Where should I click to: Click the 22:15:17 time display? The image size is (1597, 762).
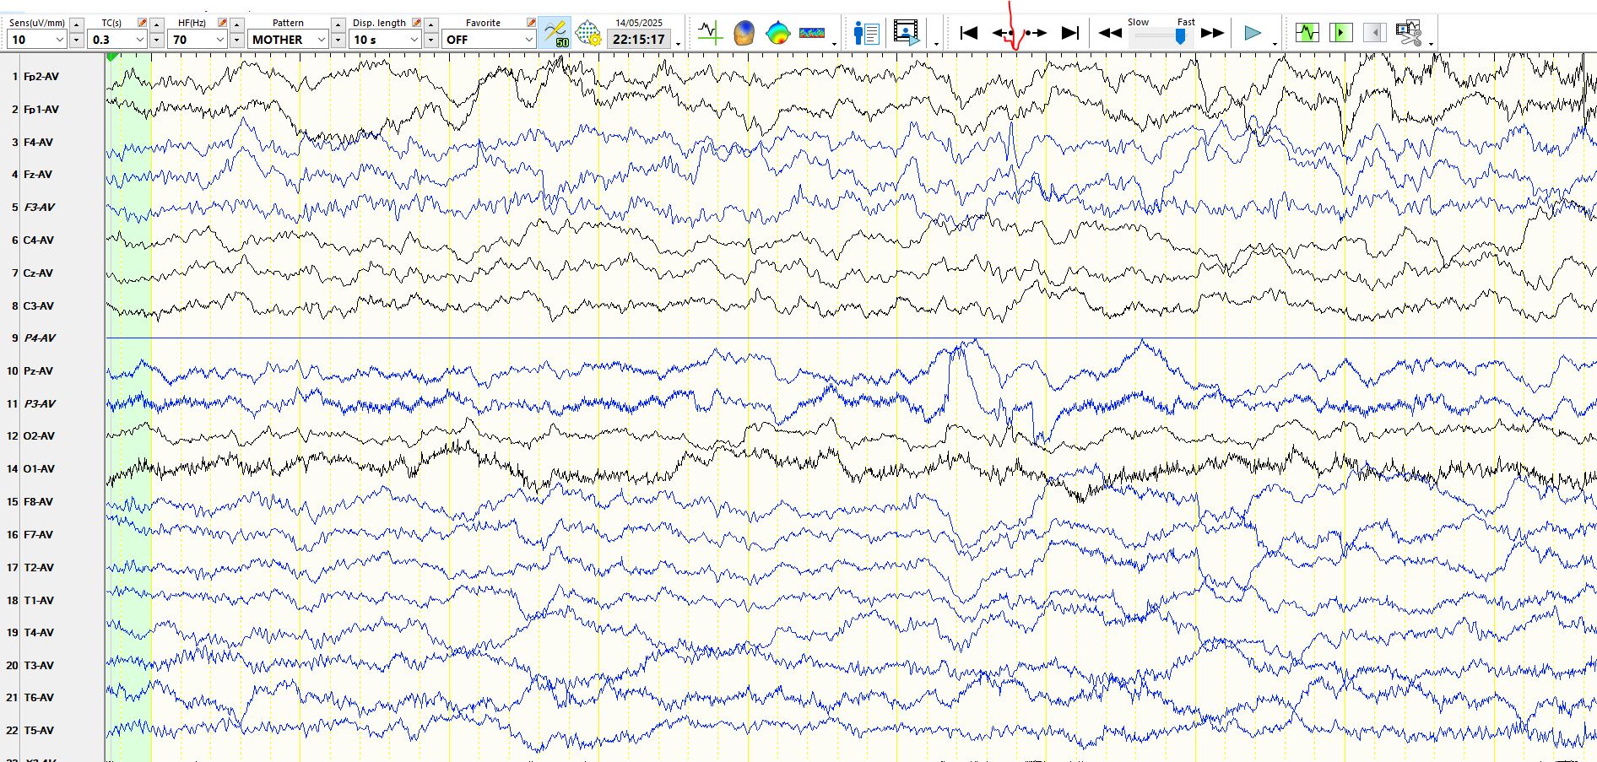click(x=638, y=39)
